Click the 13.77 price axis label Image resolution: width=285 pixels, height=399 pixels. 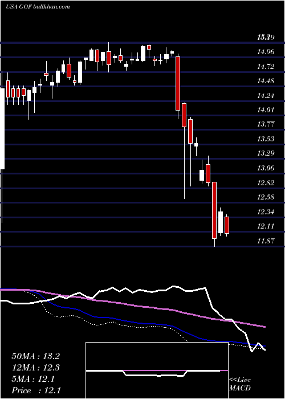(266, 124)
